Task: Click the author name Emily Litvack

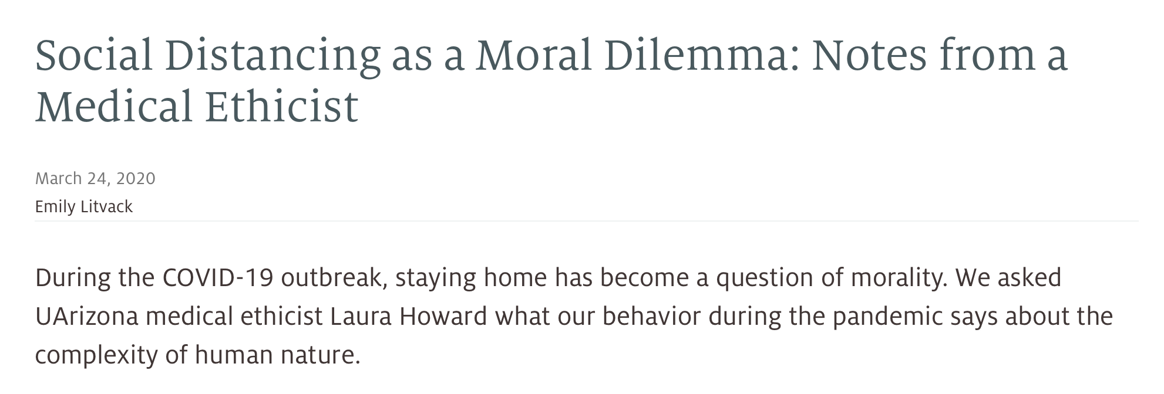Action: click(x=84, y=206)
